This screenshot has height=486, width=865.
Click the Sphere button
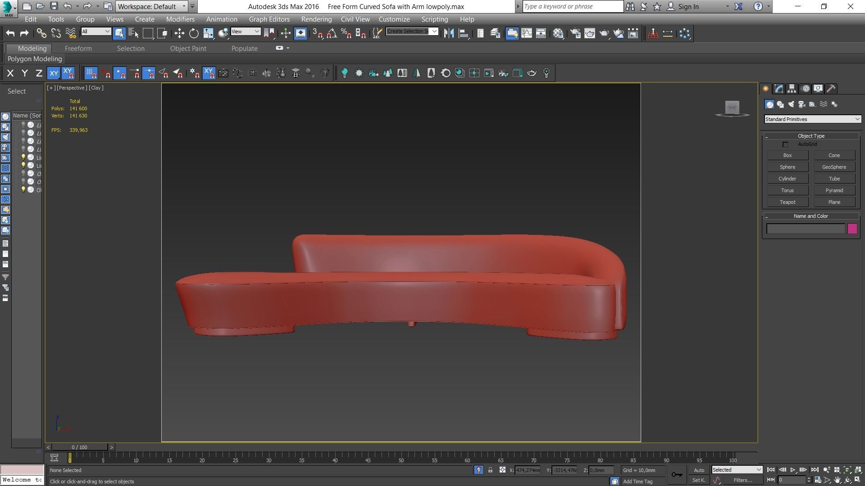pyautogui.click(x=788, y=167)
